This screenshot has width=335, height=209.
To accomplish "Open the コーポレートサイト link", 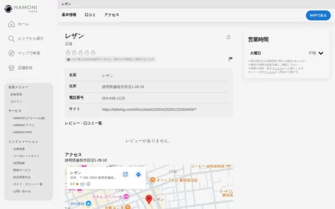I will (26, 156).
